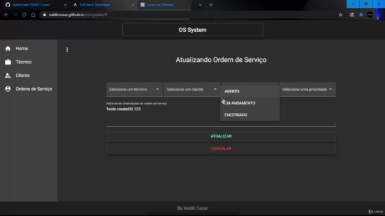
Task: Open Ordens de Serviço in the sidebar
Action: (x=28, y=89)
